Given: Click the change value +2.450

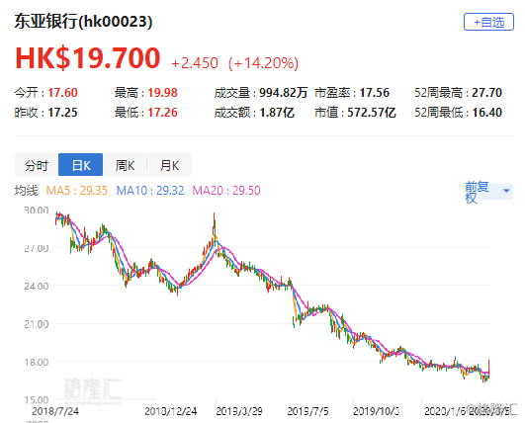Looking at the screenshot, I should tap(195, 63).
